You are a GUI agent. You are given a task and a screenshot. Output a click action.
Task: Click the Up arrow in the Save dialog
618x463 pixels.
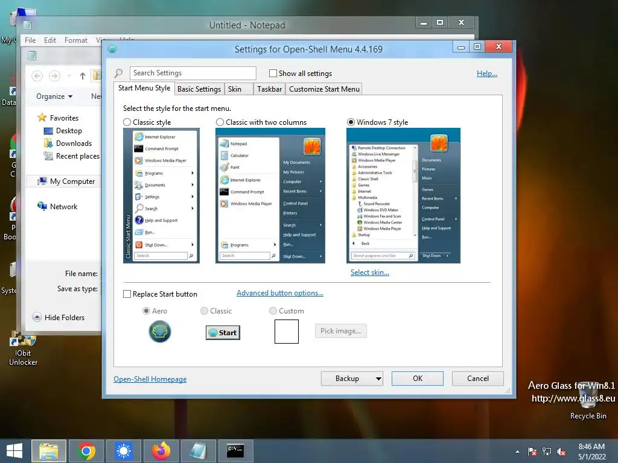[x=82, y=75]
